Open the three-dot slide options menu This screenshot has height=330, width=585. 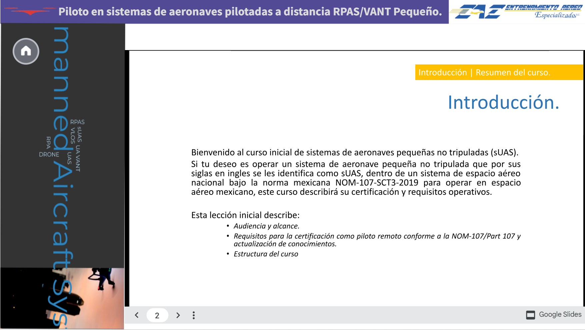[x=194, y=315]
